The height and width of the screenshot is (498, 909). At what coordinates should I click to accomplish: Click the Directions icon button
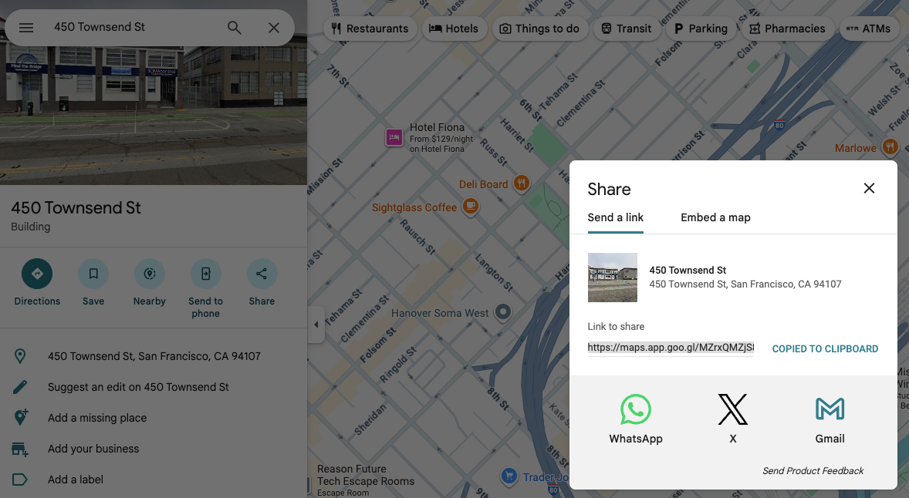tap(37, 274)
